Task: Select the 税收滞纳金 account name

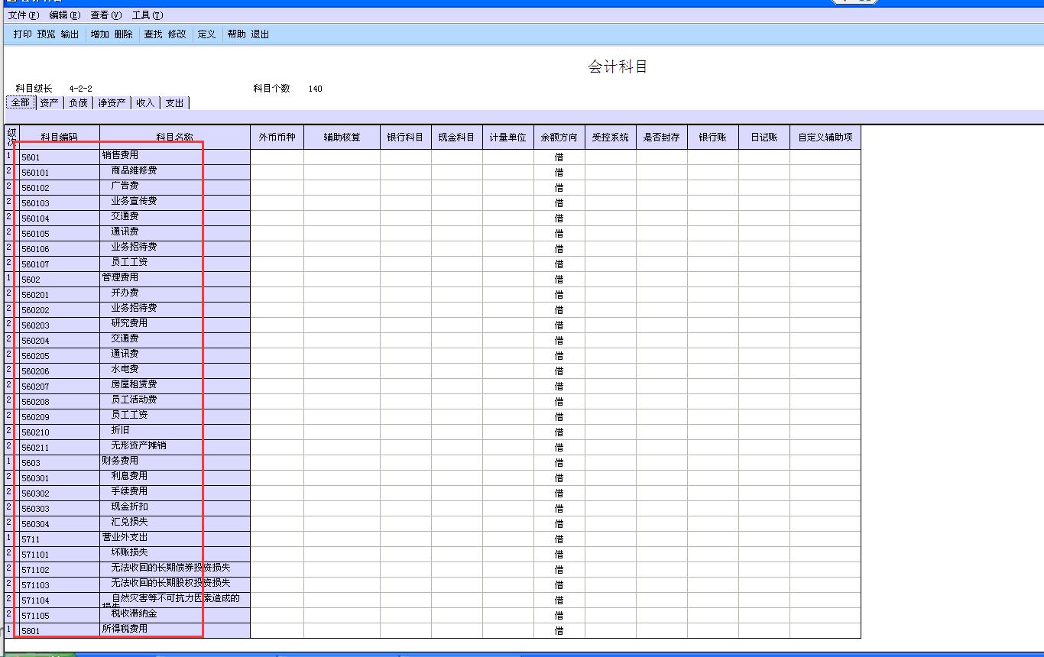Action: 134,613
